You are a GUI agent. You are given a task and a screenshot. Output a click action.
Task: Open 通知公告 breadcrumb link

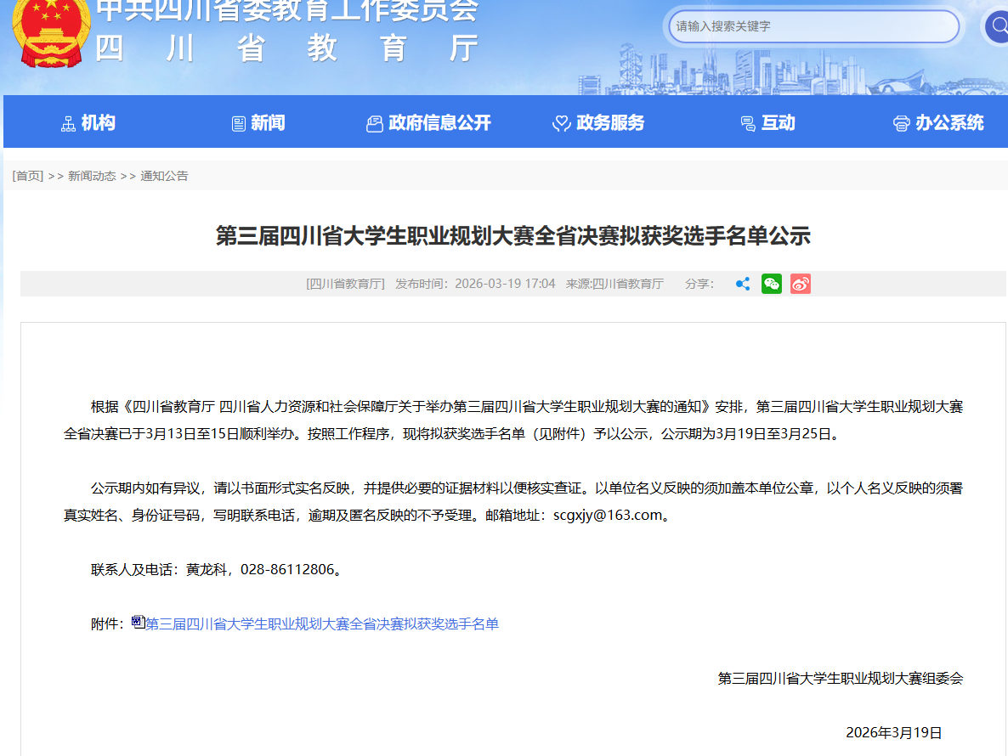[x=164, y=176]
